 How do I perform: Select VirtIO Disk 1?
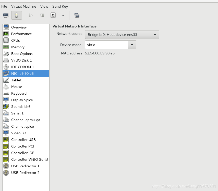(26, 60)
